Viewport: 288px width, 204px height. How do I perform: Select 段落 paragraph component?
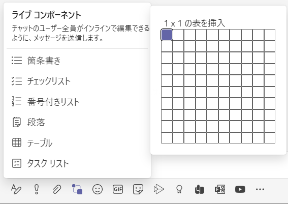[77, 122]
